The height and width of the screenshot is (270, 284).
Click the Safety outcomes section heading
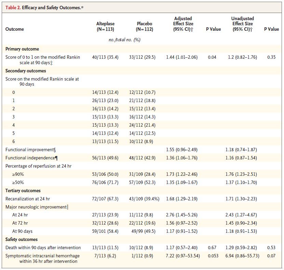tap(22, 239)
